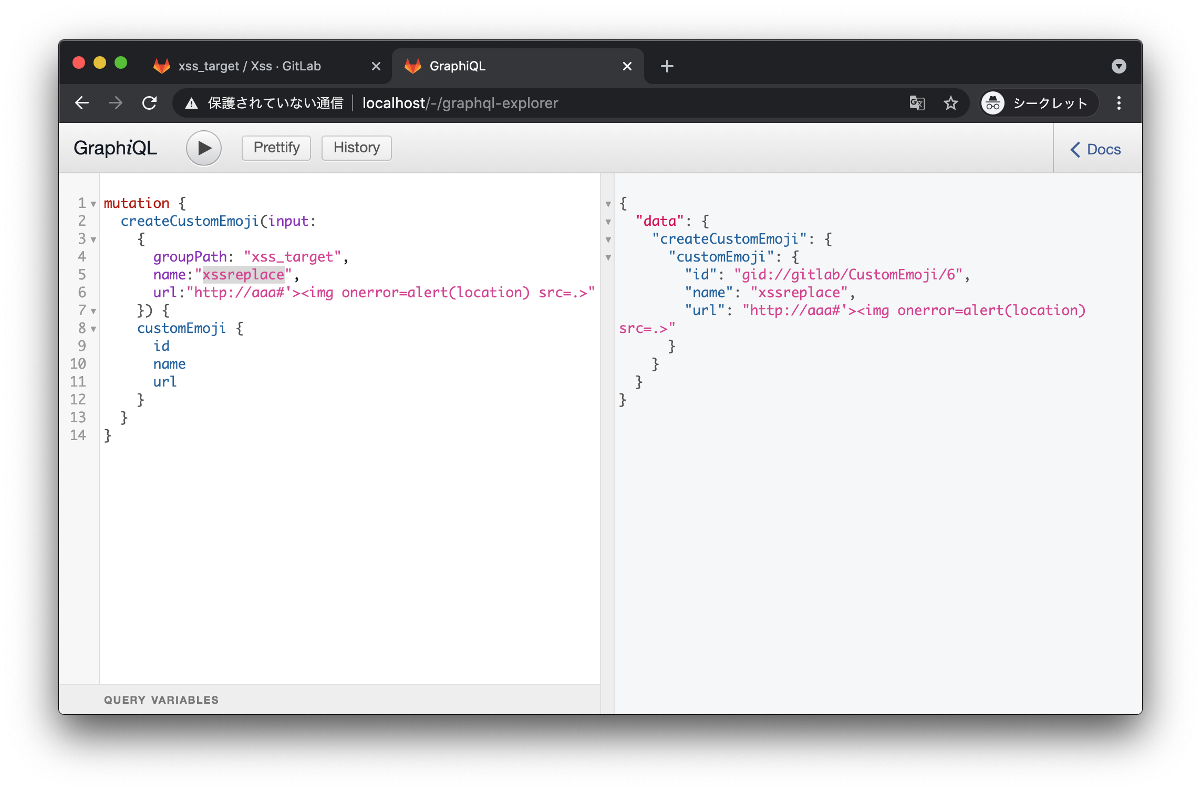This screenshot has width=1201, height=792.
Task: Collapse the input object fold arrow on line 3
Action: (94, 239)
